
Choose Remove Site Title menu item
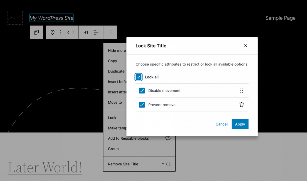tap(123, 164)
